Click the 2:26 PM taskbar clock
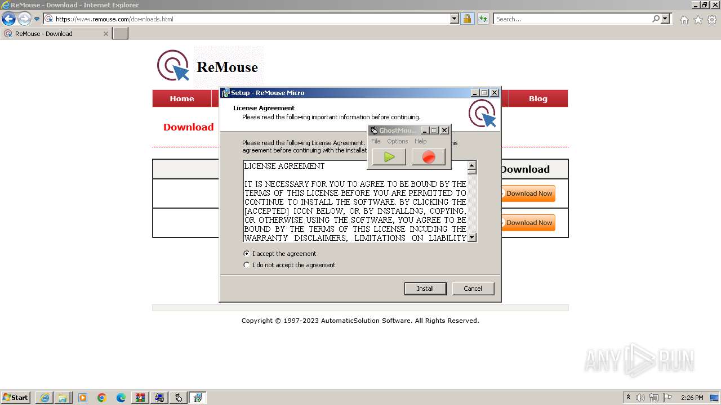Viewport: 721px width, 405px height. click(x=692, y=398)
